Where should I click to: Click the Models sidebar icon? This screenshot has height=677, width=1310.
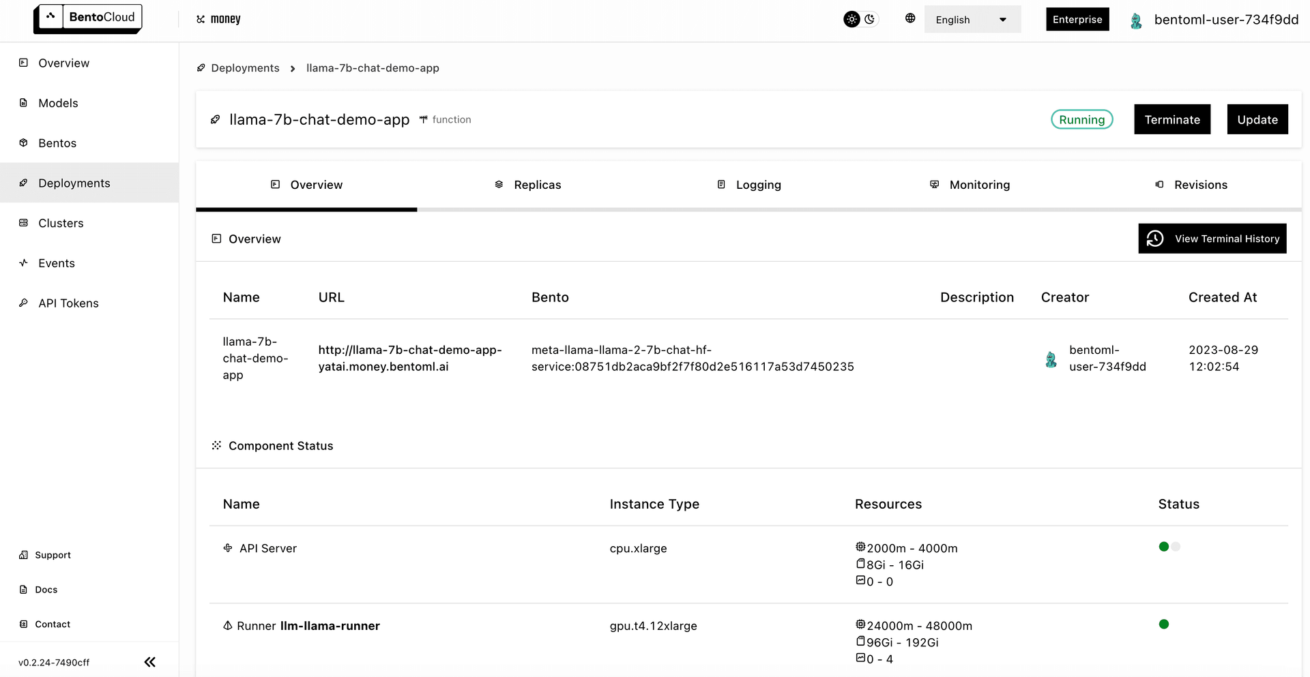[23, 102]
